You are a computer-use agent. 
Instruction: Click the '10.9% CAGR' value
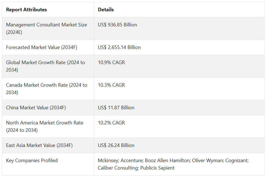pos(111,62)
